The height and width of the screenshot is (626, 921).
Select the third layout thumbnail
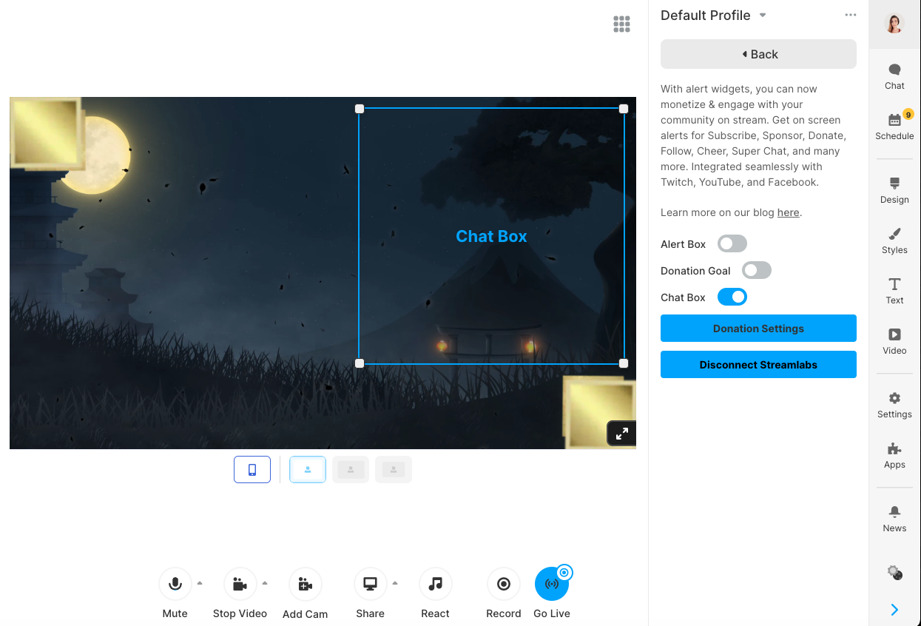[394, 469]
